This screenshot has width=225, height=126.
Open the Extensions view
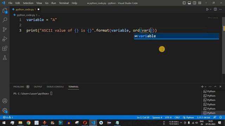coord(5,48)
